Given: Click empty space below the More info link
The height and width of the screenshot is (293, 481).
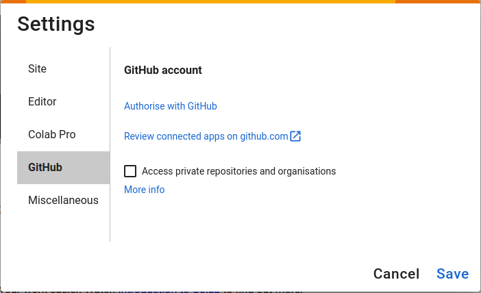Looking at the screenshot, I should [274, 226].
